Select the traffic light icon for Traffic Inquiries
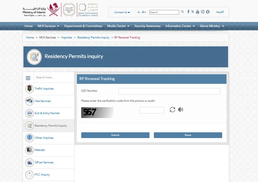Image resolution: width=258 pixels, height=182 pixels. (x=29, y=89)
